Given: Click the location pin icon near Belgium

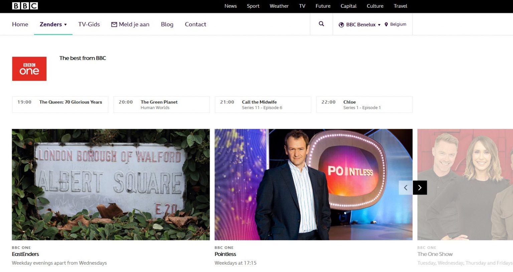Looking at the screenshot, I should pyautogui.click(x=386, y=24).
